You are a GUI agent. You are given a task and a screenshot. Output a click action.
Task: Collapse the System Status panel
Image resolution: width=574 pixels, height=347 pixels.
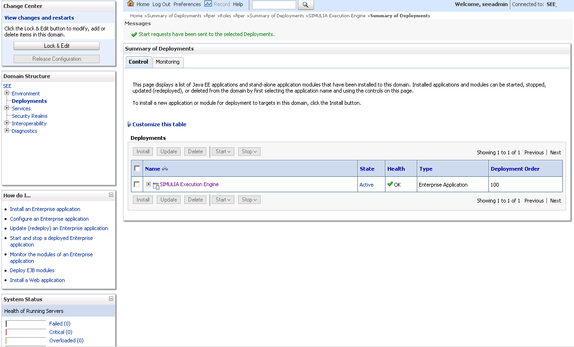pyautogui.click(x=111, y=299)
